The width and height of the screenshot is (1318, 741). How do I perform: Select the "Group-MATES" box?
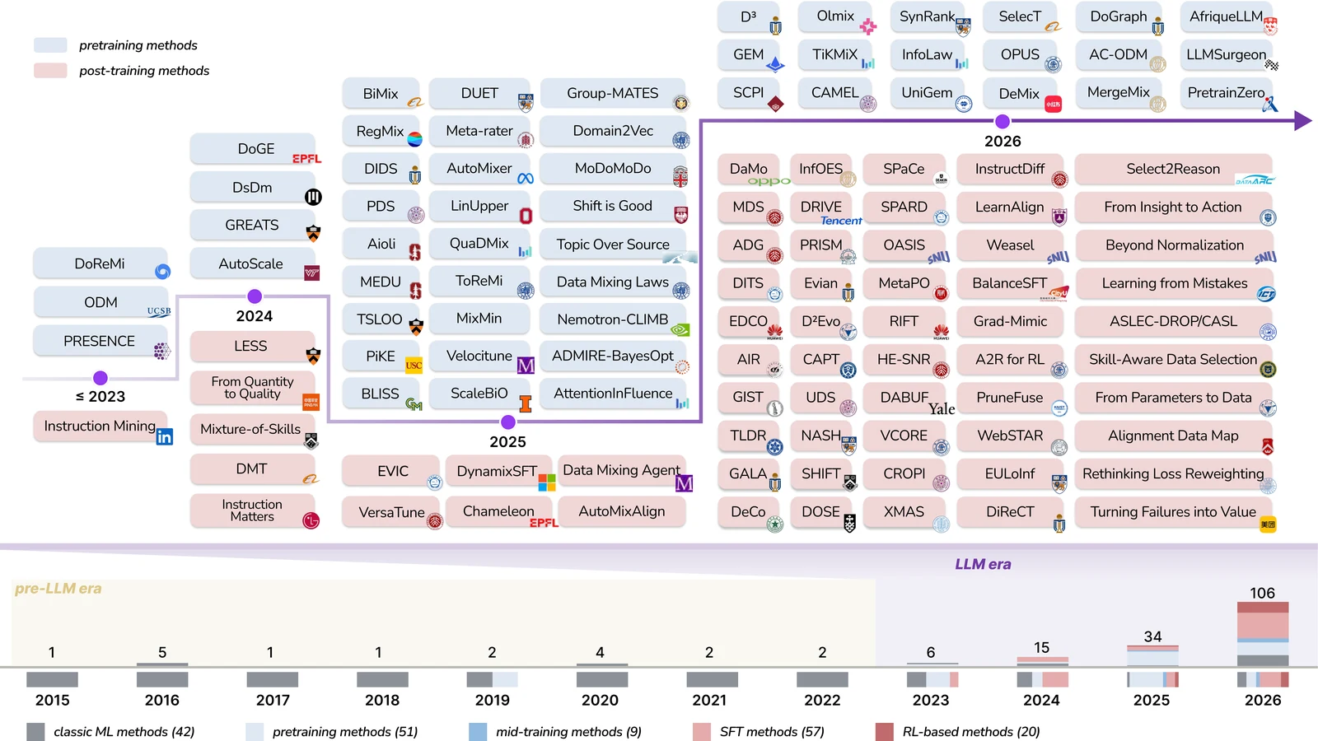(613, 94)
